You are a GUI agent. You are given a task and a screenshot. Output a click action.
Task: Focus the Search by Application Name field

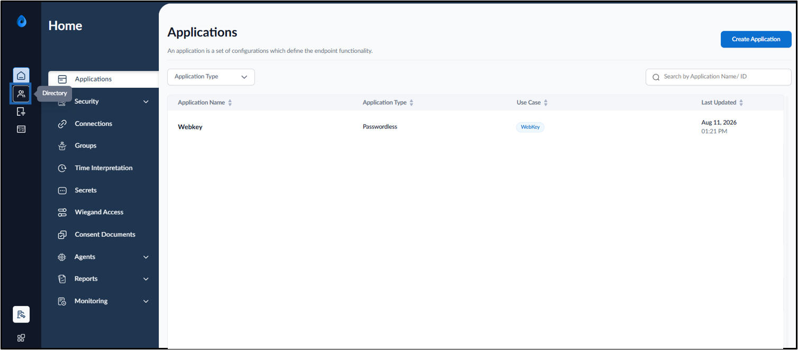[719, 77]
